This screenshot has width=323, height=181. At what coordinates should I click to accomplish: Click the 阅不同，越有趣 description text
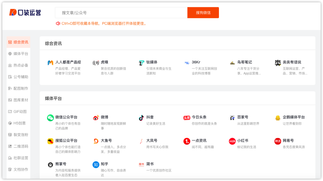pyautogui.click(x=203, y=147)
